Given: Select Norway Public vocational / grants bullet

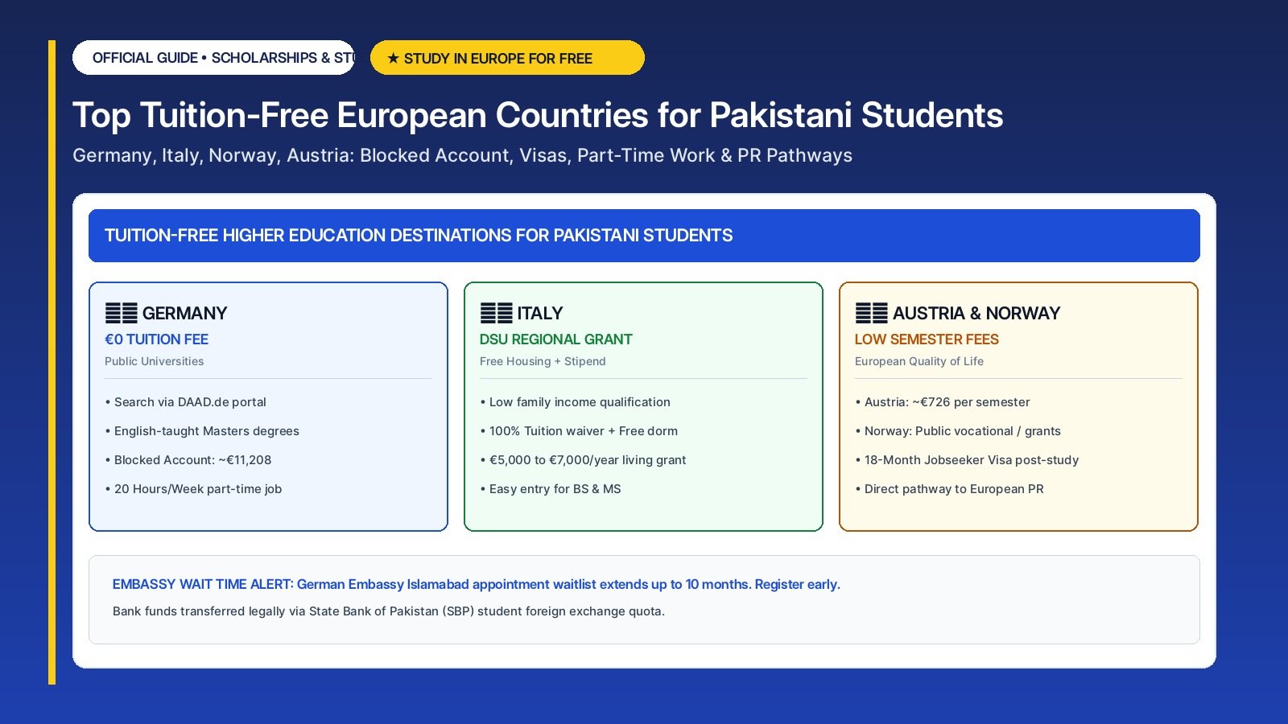Looking at the screenshot, I should [958, 431].
